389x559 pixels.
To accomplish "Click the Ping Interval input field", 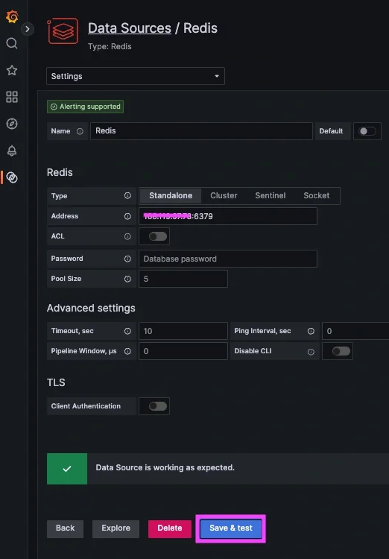I will pos(355,331).
